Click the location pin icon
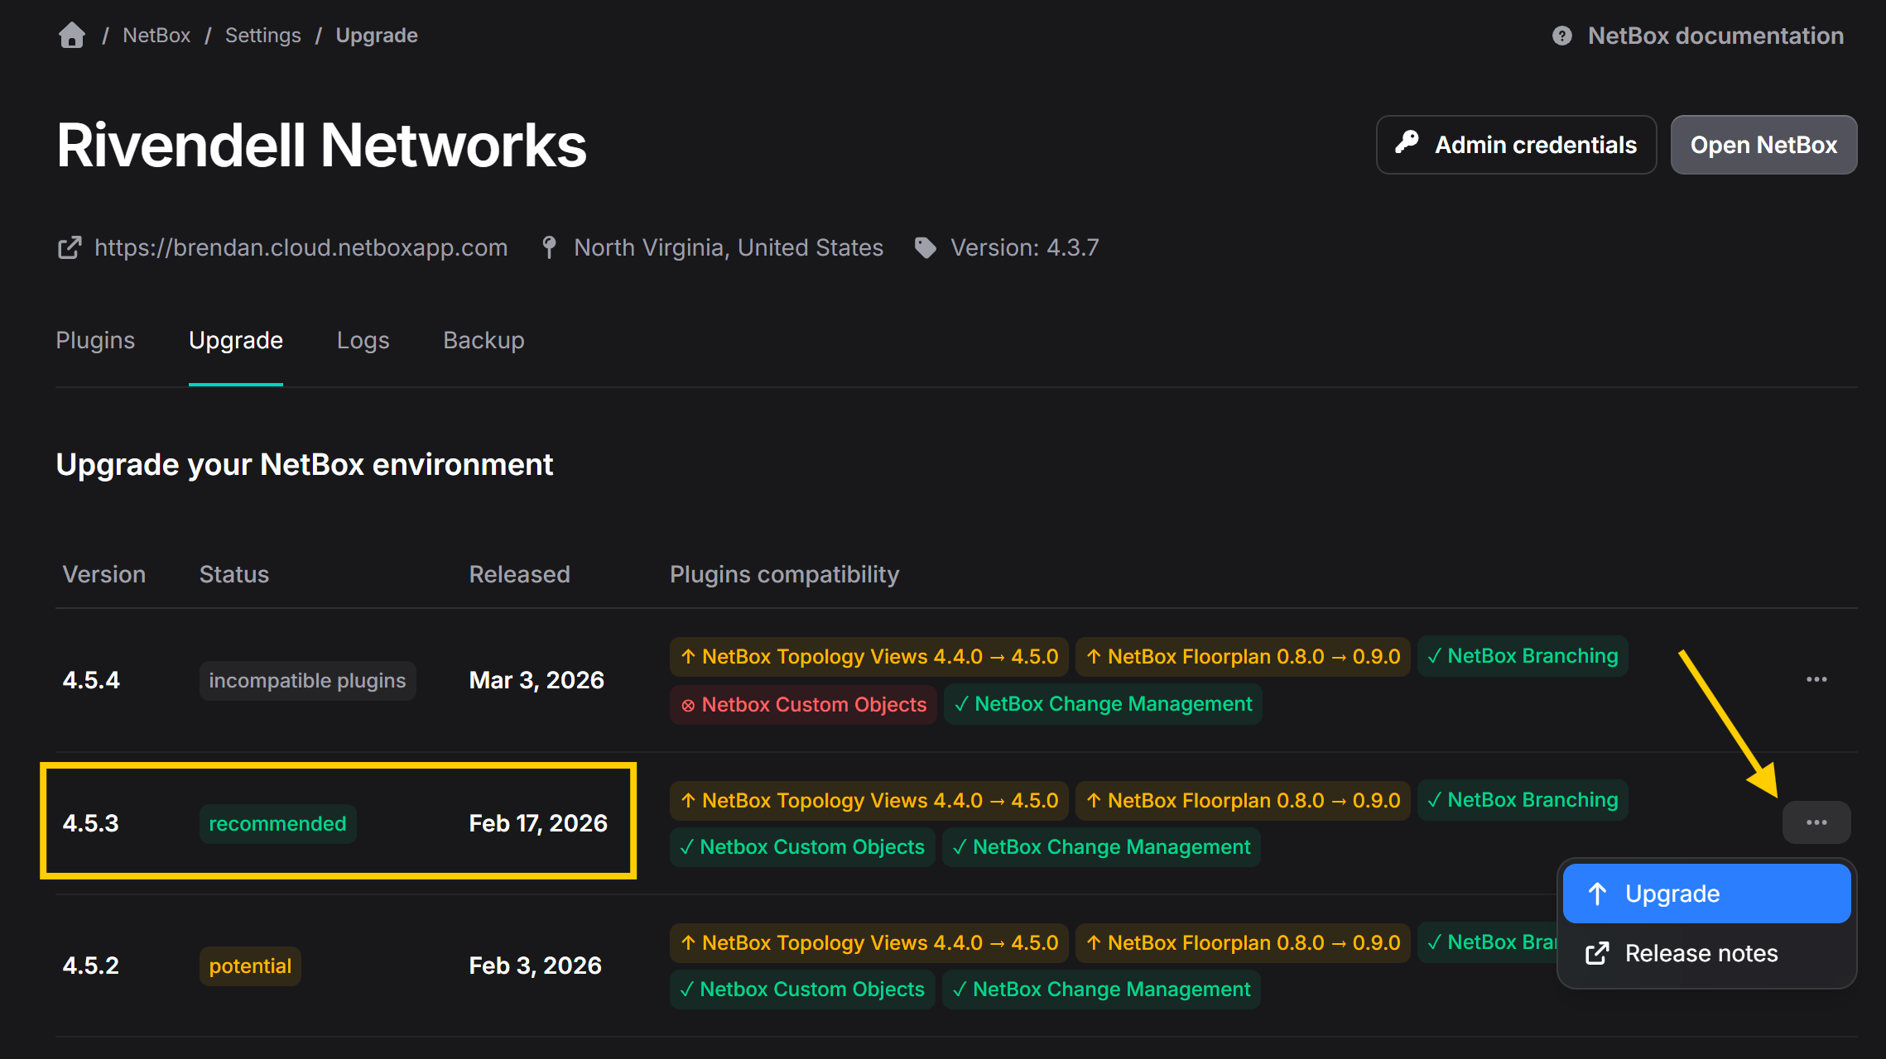The height and width of the screenshot is (1059, 1886). (x=549, y=247)
